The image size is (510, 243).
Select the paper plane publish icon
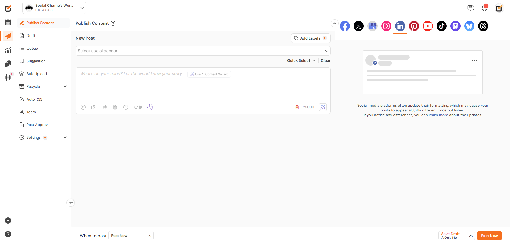(x=8, y=36)
